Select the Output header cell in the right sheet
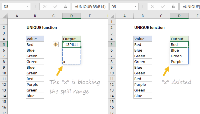This screenshot has width=200, height=114. click(179, 39)
